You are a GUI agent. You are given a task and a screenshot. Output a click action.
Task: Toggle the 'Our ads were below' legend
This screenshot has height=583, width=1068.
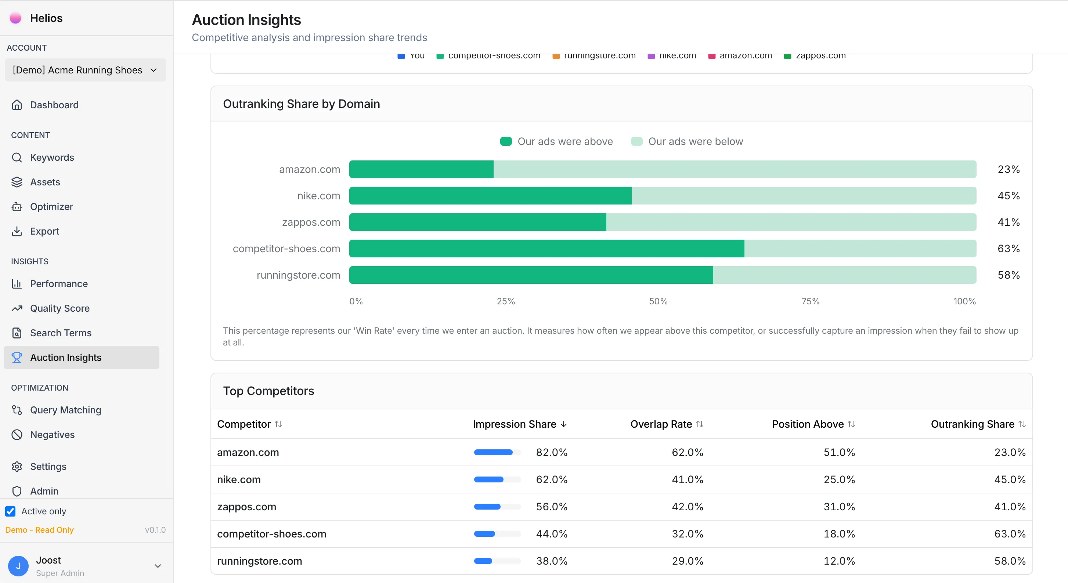(688, 141)
